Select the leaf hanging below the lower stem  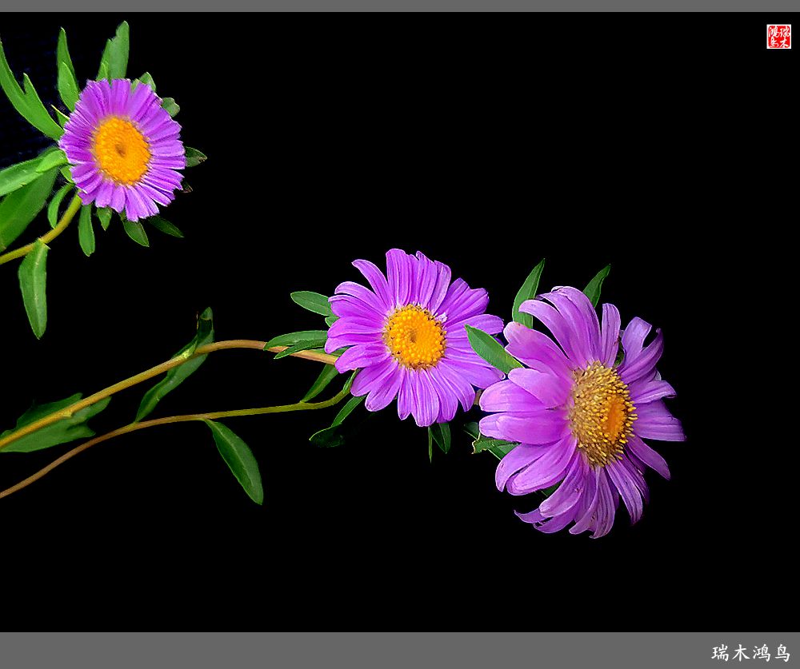[236, 460]
